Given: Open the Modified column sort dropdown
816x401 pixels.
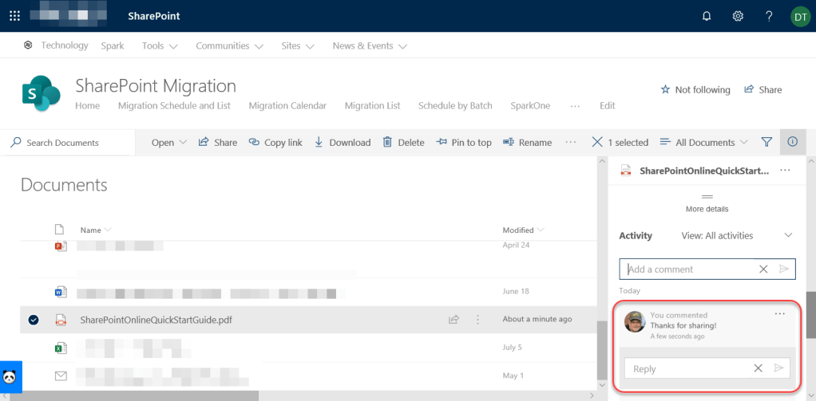Looking at the screenshot, I should 541,230.
